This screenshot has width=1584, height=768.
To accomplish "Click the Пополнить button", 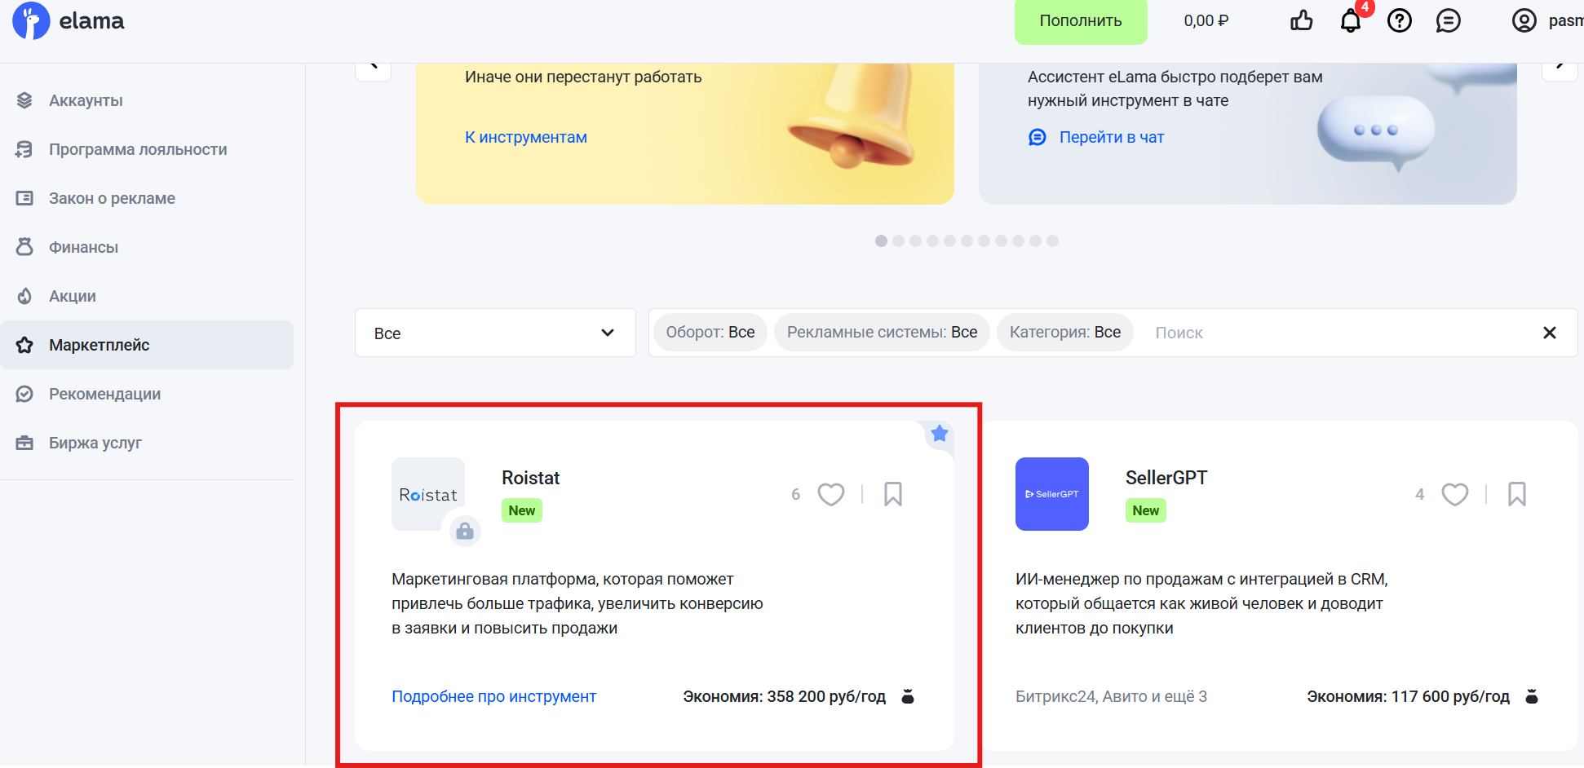I will (1081, 22).
